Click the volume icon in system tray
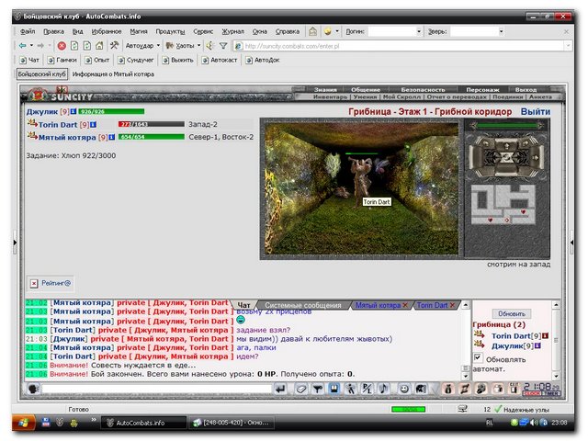Viewport: 588px width, 441px height. (535, 423)
